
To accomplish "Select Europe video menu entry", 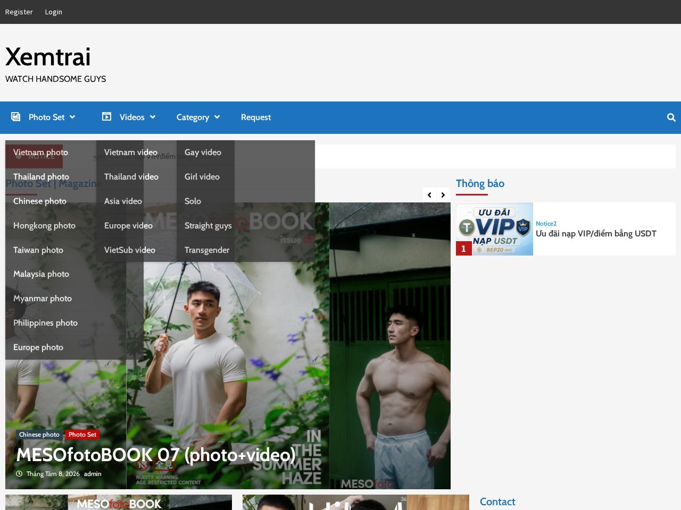I will (128, 226).
